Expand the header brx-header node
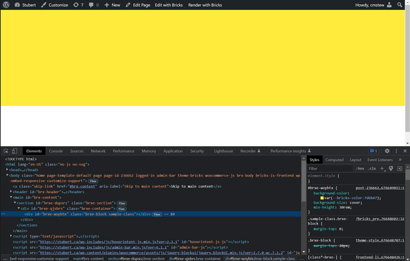Screen dimensions: 410x261 (11, 191)
